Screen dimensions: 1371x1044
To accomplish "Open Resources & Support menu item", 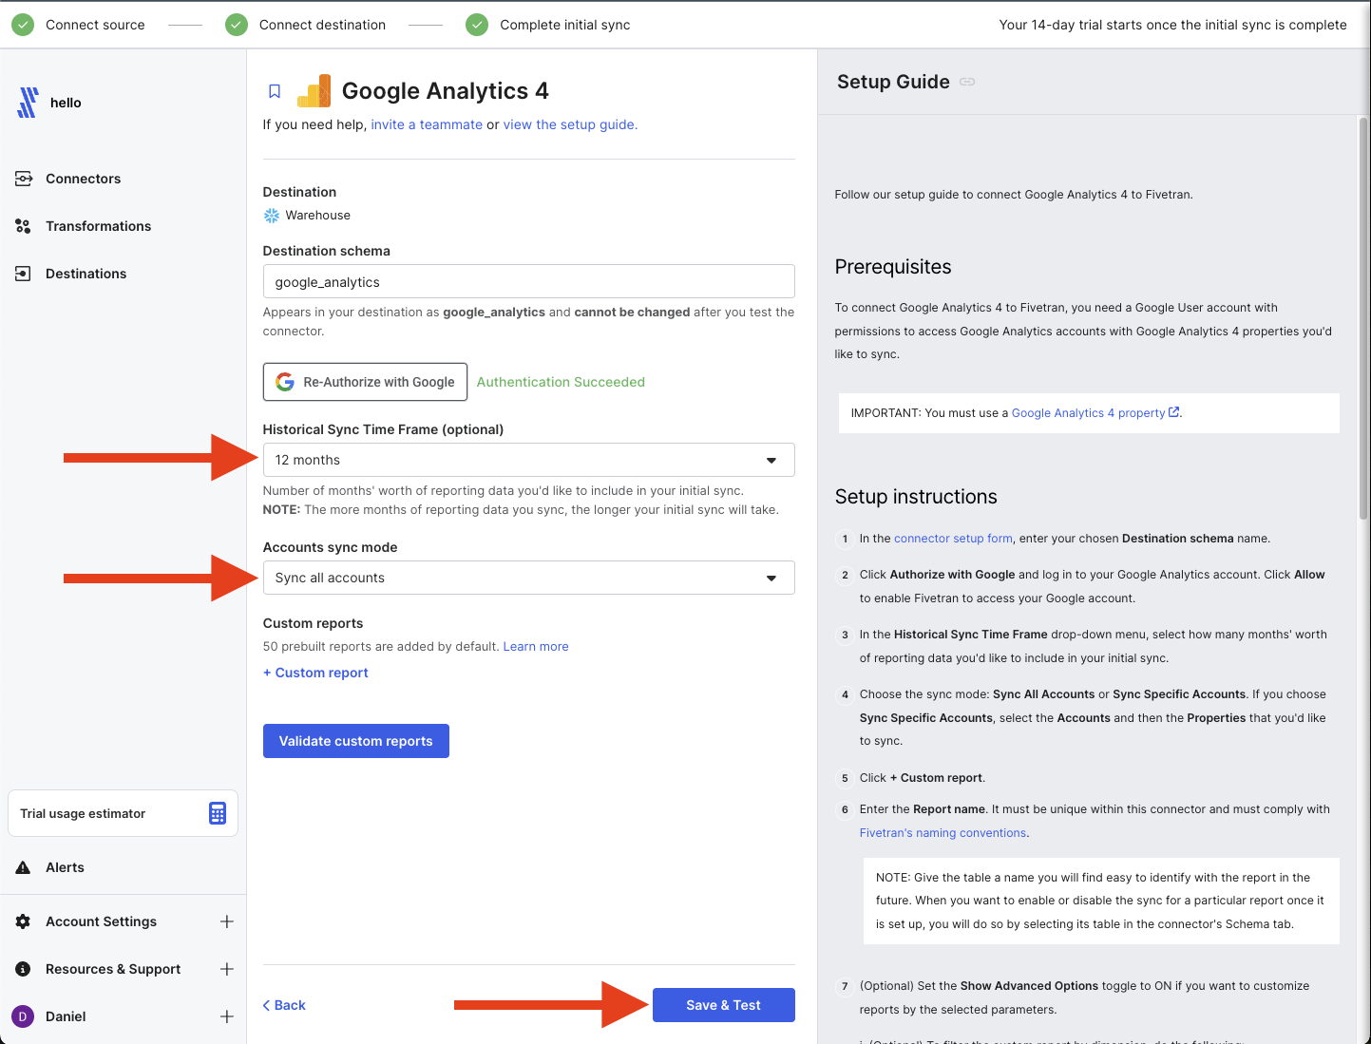I will click(x=113, y=969).
